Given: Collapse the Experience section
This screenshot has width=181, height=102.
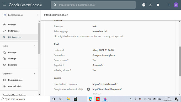Looking at the screenshot, I should (x=34, y=74).
